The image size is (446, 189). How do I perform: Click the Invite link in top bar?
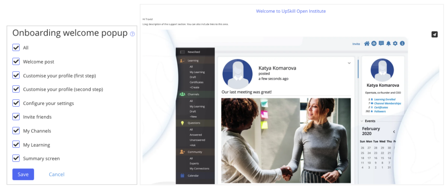click(356, 44)
